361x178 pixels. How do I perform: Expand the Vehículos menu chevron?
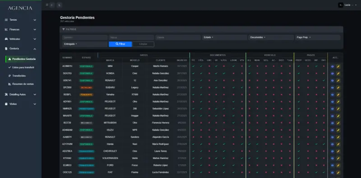tap(35, 39)
